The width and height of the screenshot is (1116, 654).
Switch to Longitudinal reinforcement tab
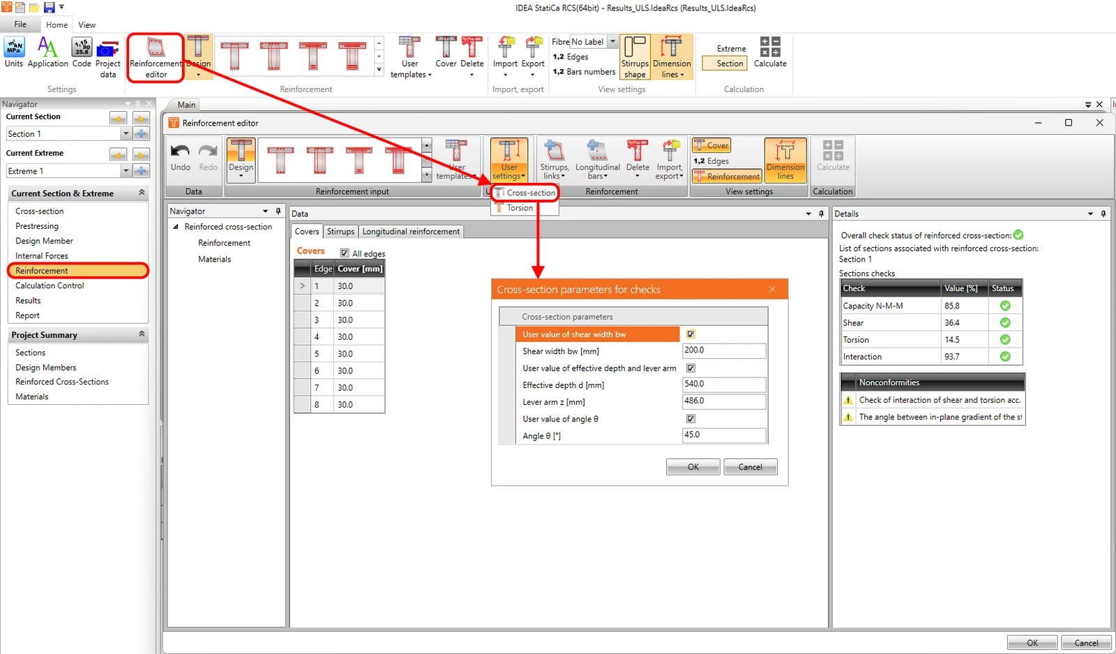click(411, 232)
